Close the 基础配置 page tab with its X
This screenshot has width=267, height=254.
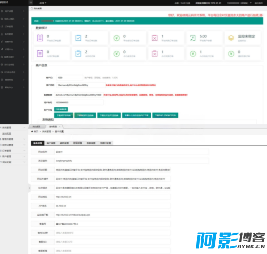(x=60, y=126)
